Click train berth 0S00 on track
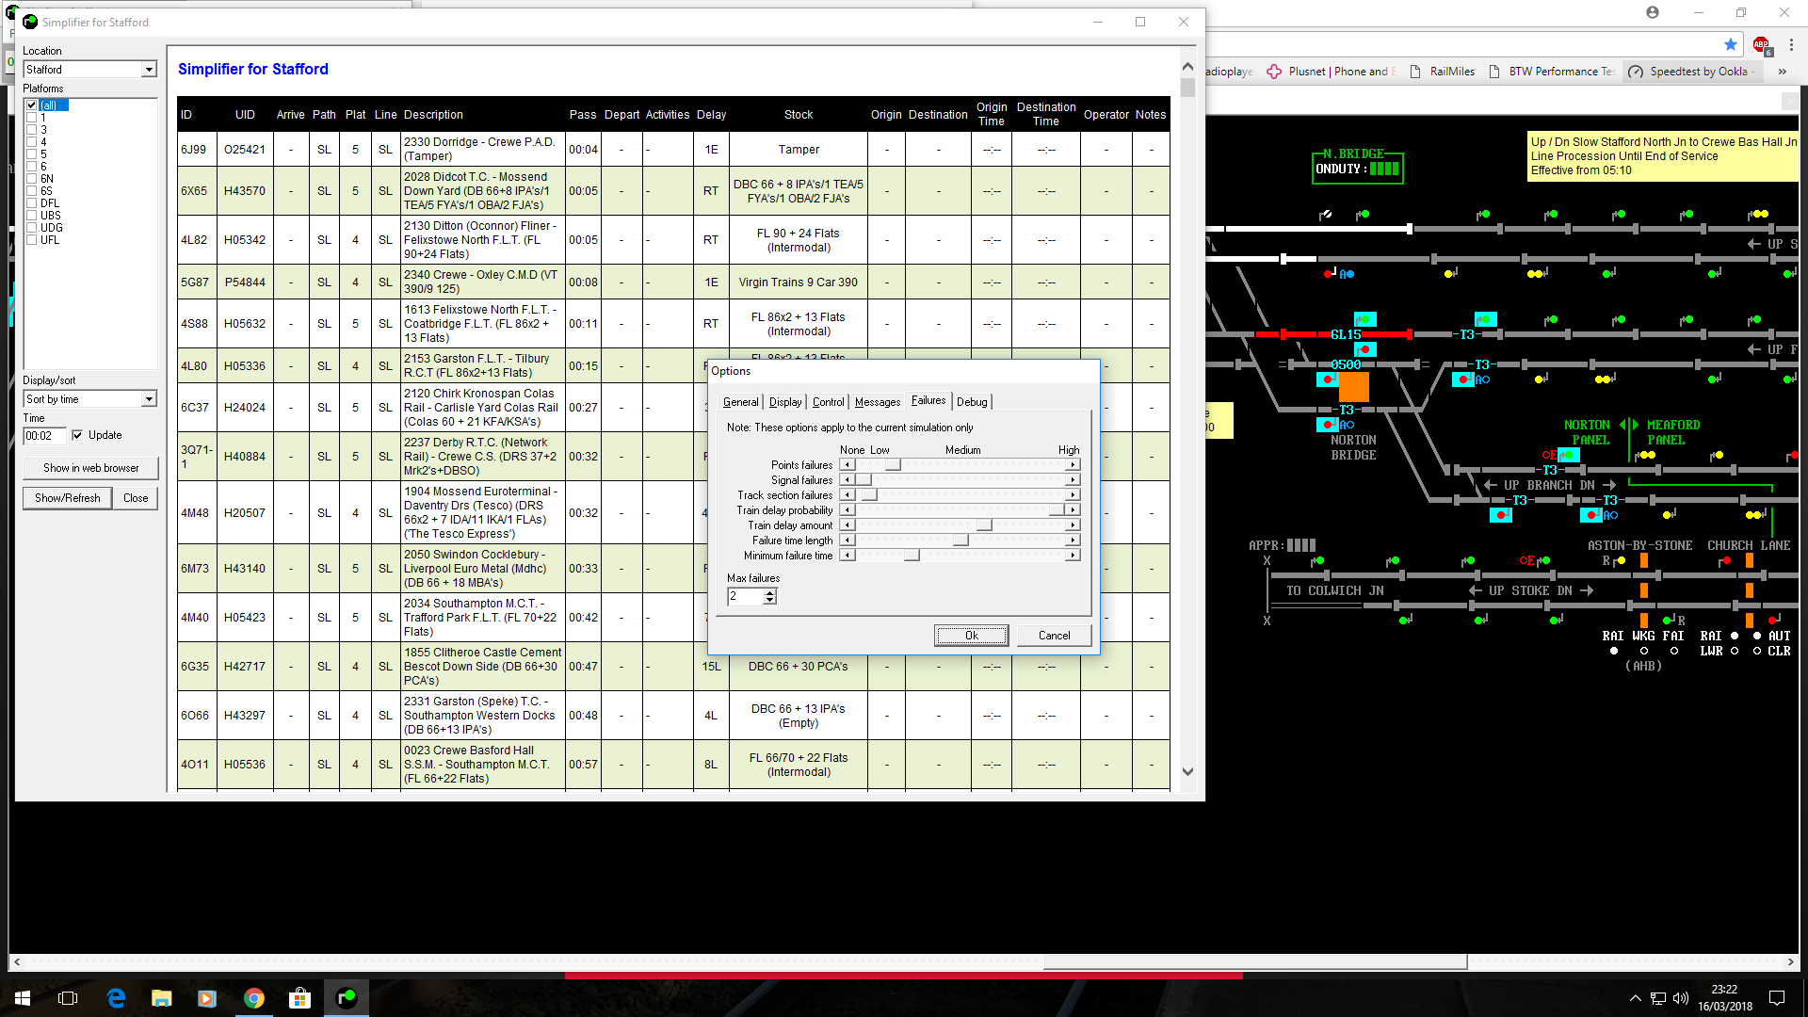Screen dimensions: 1808x1017 pos(1346,365)
